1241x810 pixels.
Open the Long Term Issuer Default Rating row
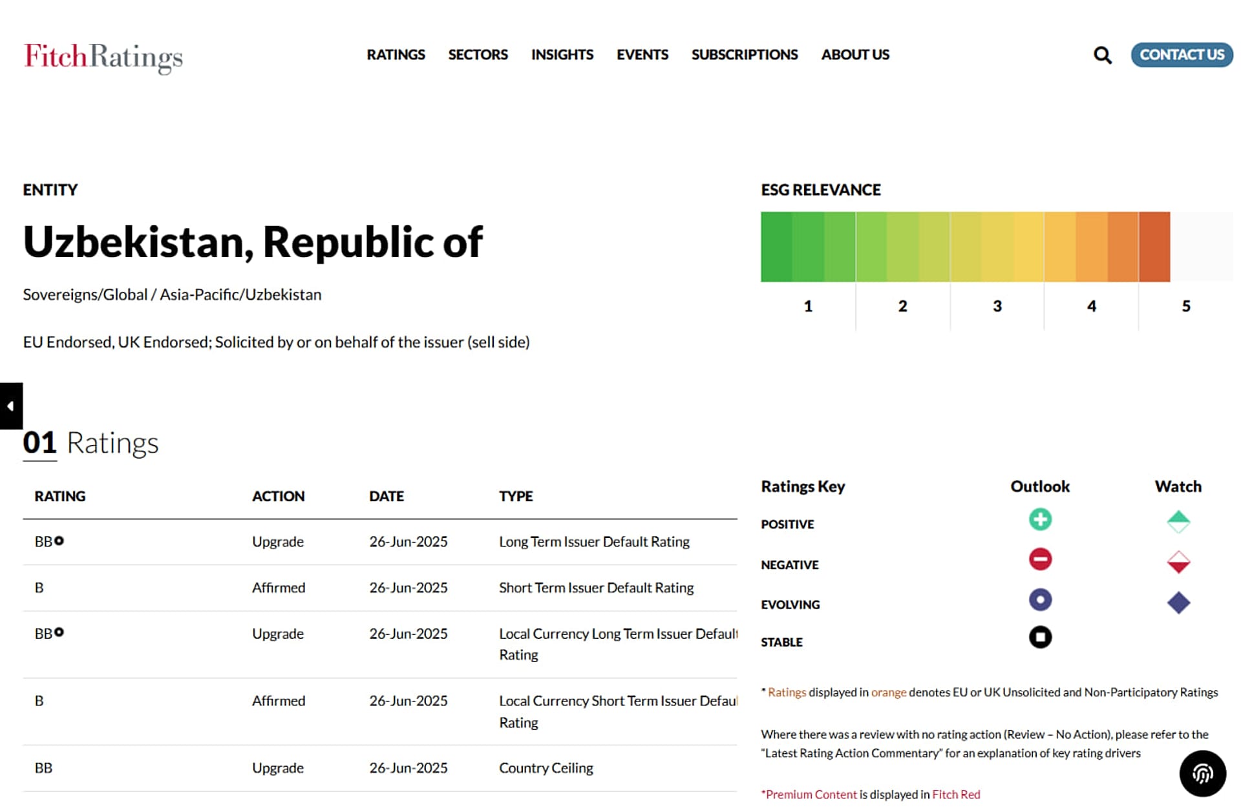tap(380, 542)
